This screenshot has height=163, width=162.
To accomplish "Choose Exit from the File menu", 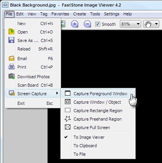I will coord(32,103).
